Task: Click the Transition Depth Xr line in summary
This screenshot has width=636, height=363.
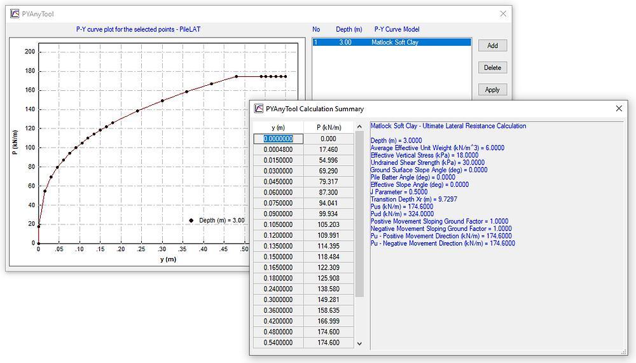Action: (x=414, y=199)
